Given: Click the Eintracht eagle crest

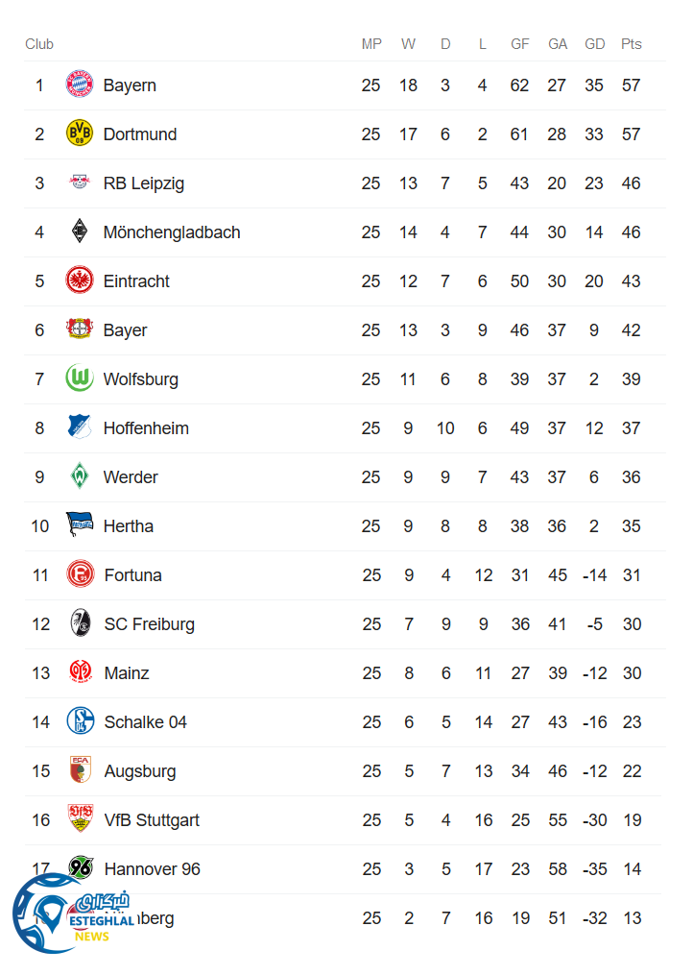Looking at the screenshot, I should (80, 280).
